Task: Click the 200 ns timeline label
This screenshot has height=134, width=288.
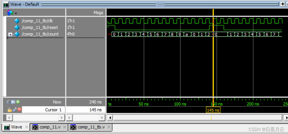Action: point(253,104)
